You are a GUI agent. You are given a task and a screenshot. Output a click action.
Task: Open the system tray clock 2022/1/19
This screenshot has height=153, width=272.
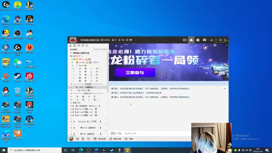tap(258, 150)
